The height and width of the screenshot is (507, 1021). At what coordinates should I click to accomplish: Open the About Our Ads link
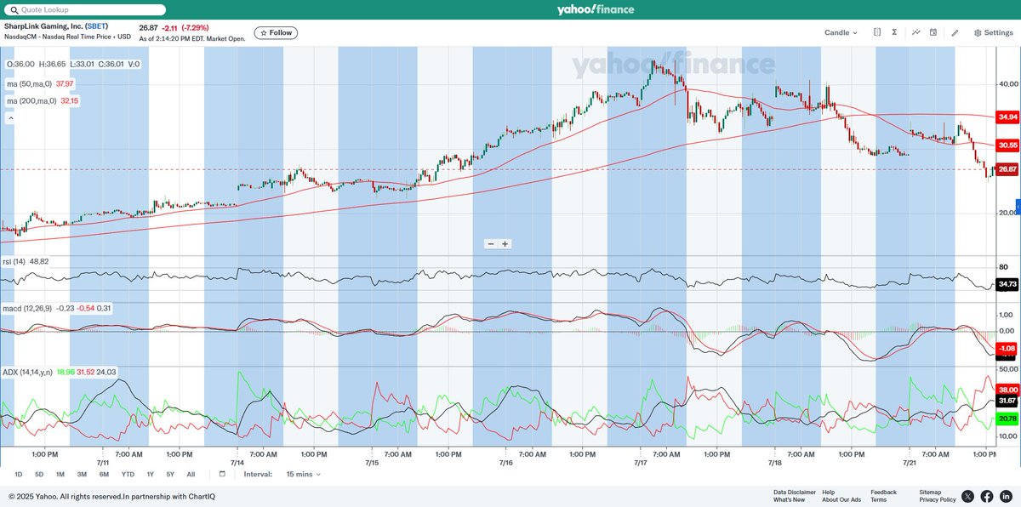[x=841, y=499]
